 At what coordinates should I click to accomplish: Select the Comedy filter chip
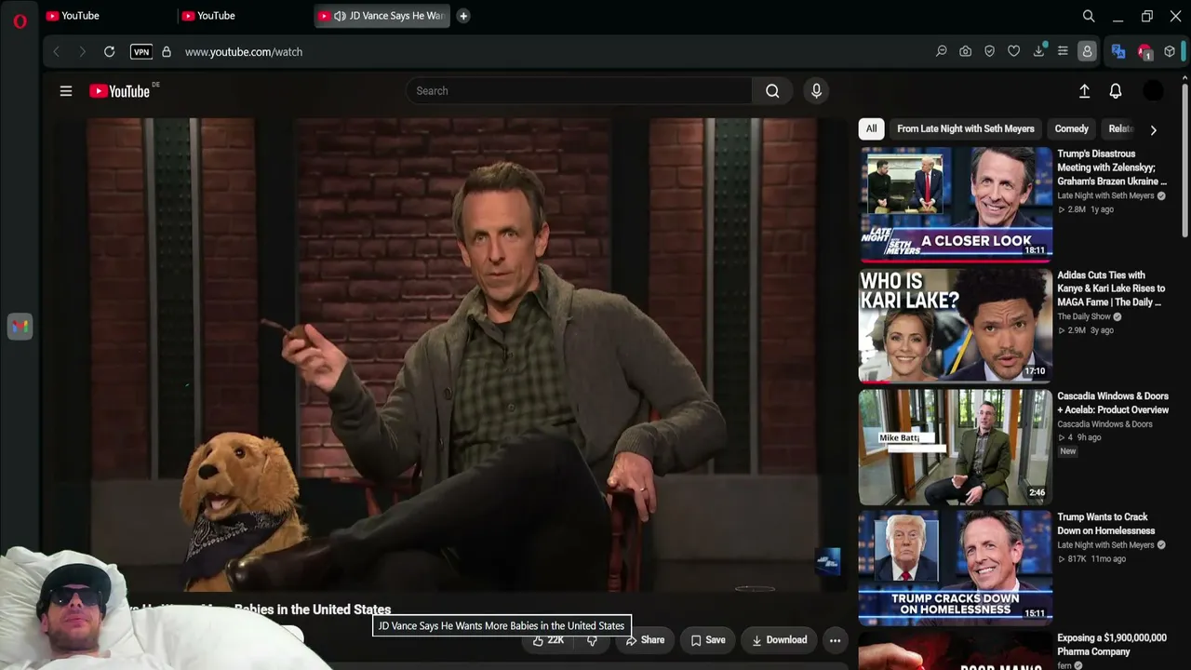coord(1071,129)
